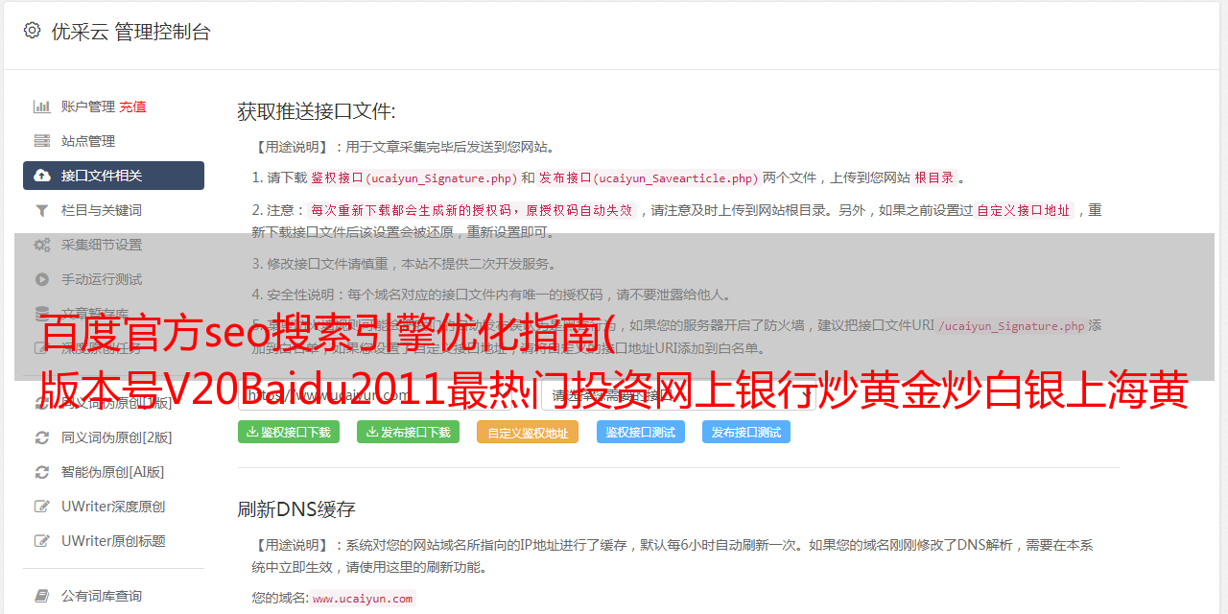This screenshot has height=614, width=1228.
Task: Click the book icon beside 公有词库查询
Action: coord(42,596)
